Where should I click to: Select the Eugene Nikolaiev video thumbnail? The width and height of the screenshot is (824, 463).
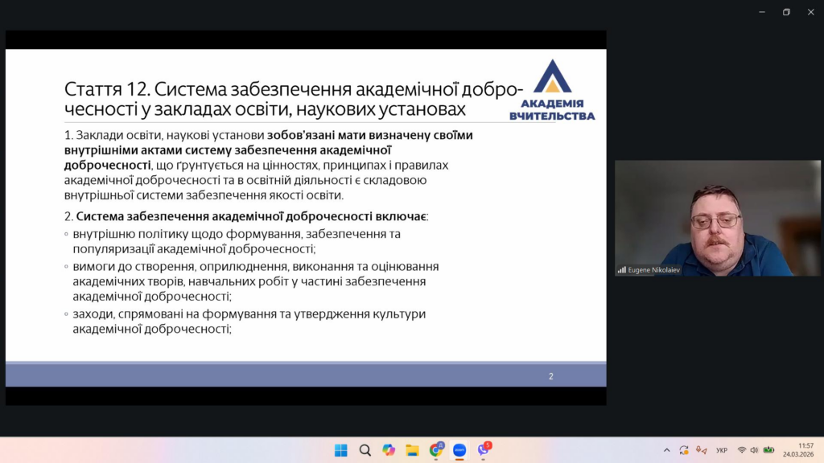click(x=718, y=218)
